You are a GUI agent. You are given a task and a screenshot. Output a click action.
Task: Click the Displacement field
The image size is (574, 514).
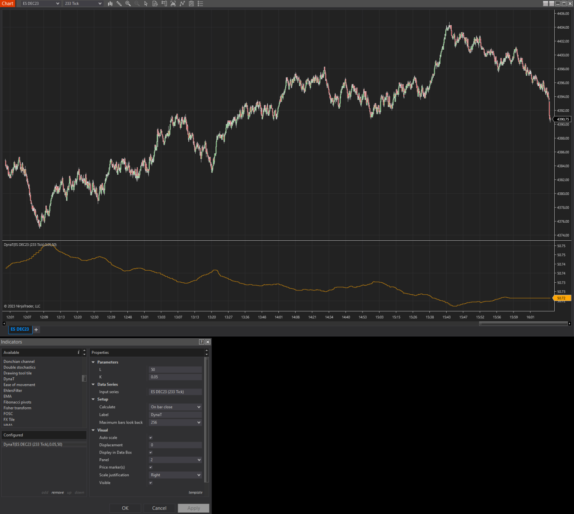point(175,445)
